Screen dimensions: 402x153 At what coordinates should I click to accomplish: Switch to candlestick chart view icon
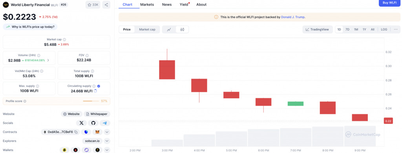click(x=182, y=29)
